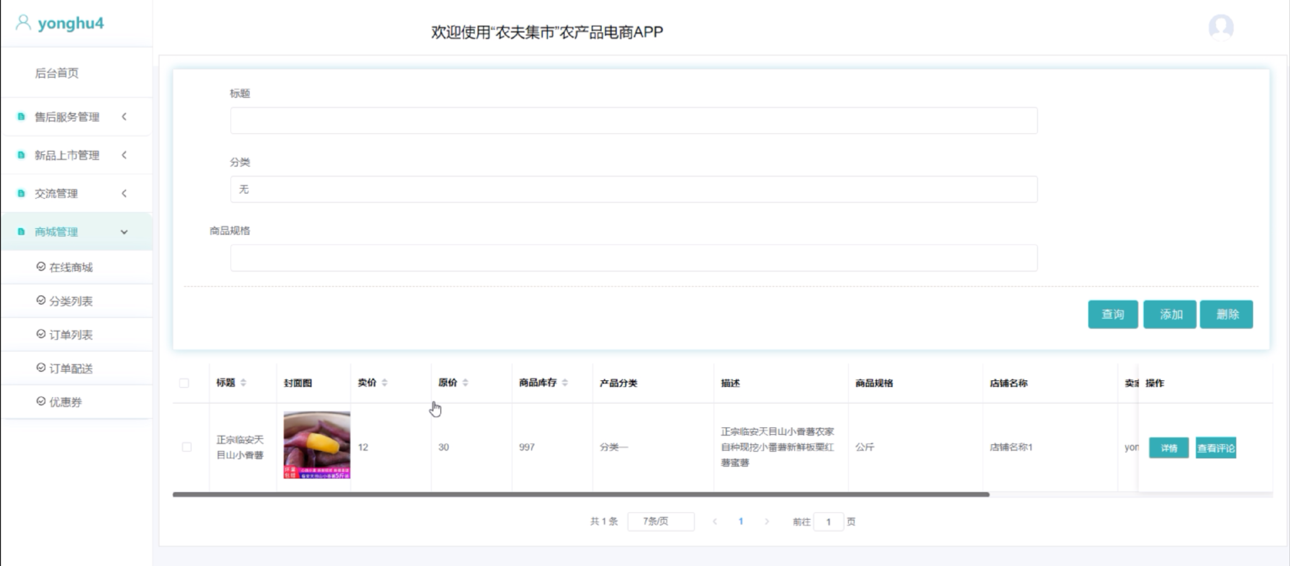
Task: Open the 7条/页 page size dropdown
Action: tap(660, 521)
